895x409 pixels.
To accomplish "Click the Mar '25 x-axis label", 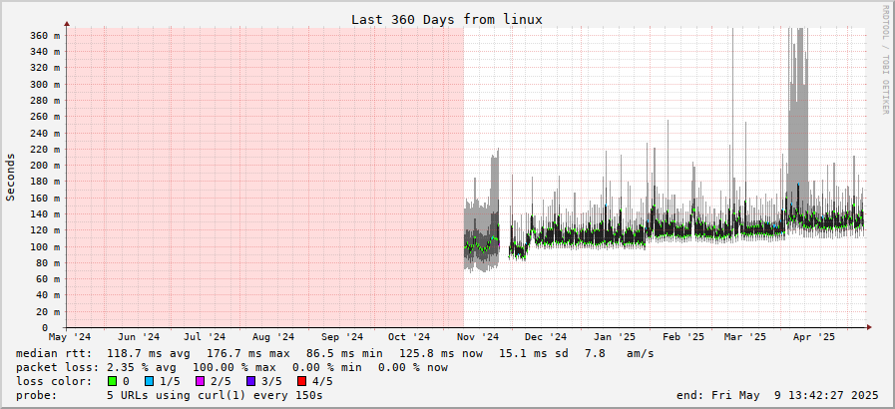I will tap(745, 337).
